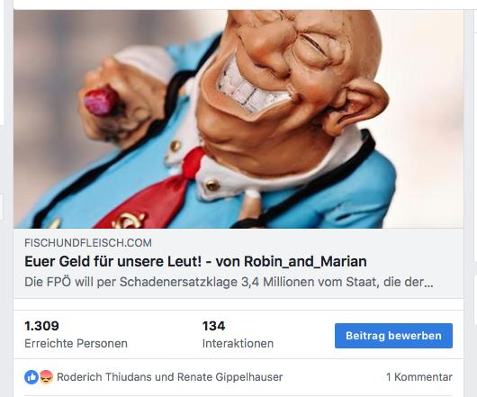The image size is (477, 397).
Task: Click the figurine's large ear in the image
Action: 353,108
